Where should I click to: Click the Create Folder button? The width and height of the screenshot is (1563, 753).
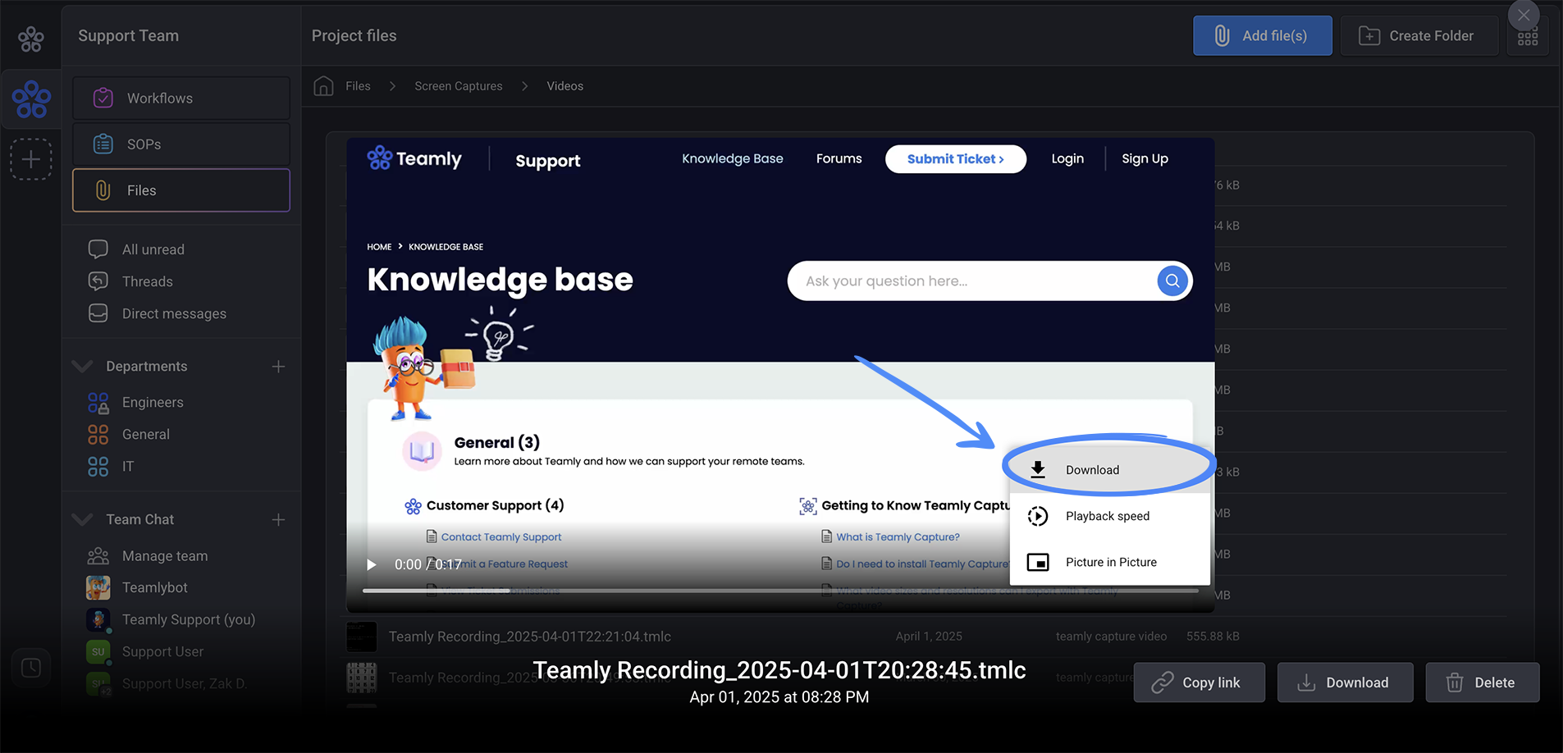1419,36
